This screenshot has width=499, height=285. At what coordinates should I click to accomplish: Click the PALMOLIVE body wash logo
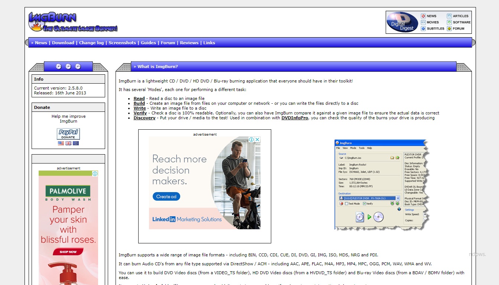[68, 193]
